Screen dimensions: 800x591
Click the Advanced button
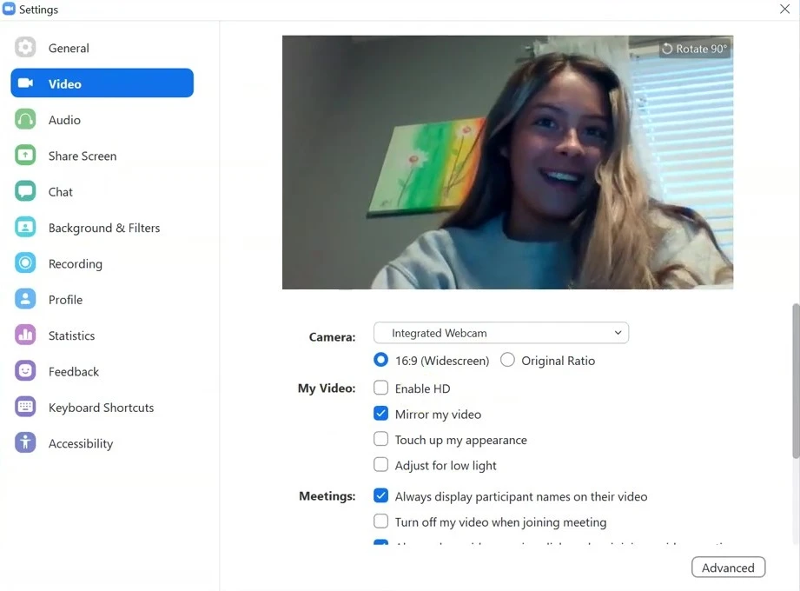click(728, 567)
